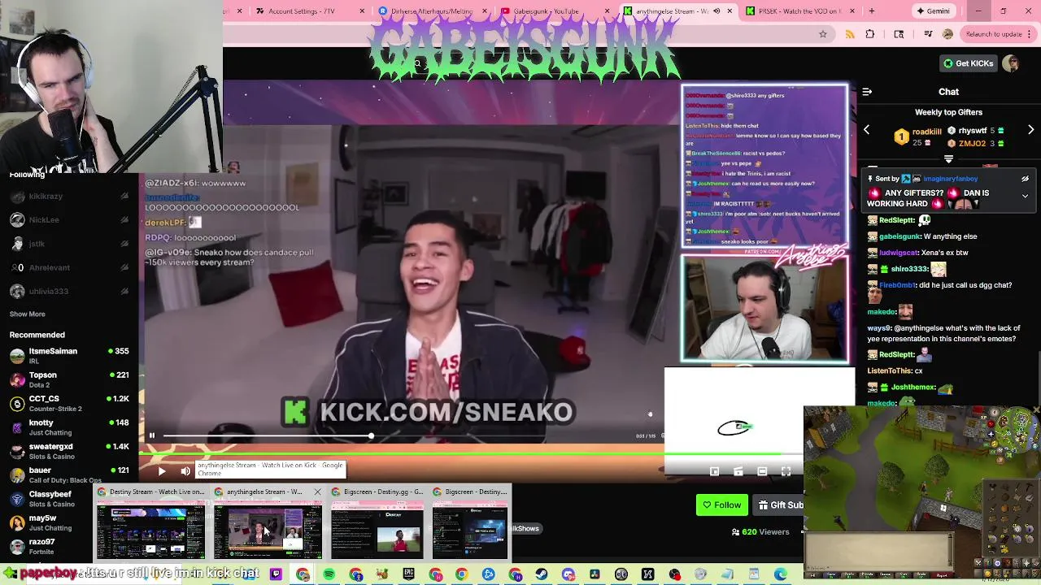Click the Follow button
The image size is (1041, 585).
pyautogui.click(x=721, y=505)
